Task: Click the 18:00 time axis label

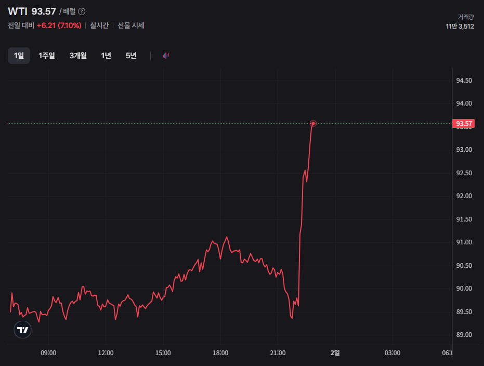Action: pos(220,352)
